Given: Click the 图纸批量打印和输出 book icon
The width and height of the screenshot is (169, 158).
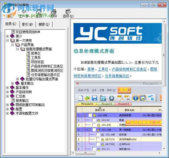Looking at the screenshot, I should click(12, 105).
